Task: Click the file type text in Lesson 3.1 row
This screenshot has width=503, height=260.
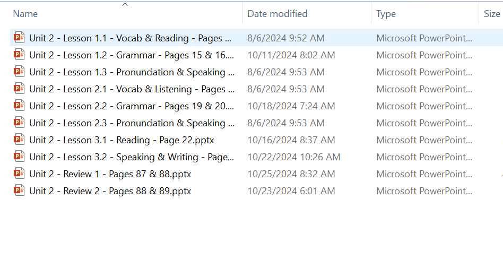Action: click(x=423, y=140)
